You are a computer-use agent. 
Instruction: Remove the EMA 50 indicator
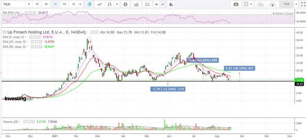[40, 47]
